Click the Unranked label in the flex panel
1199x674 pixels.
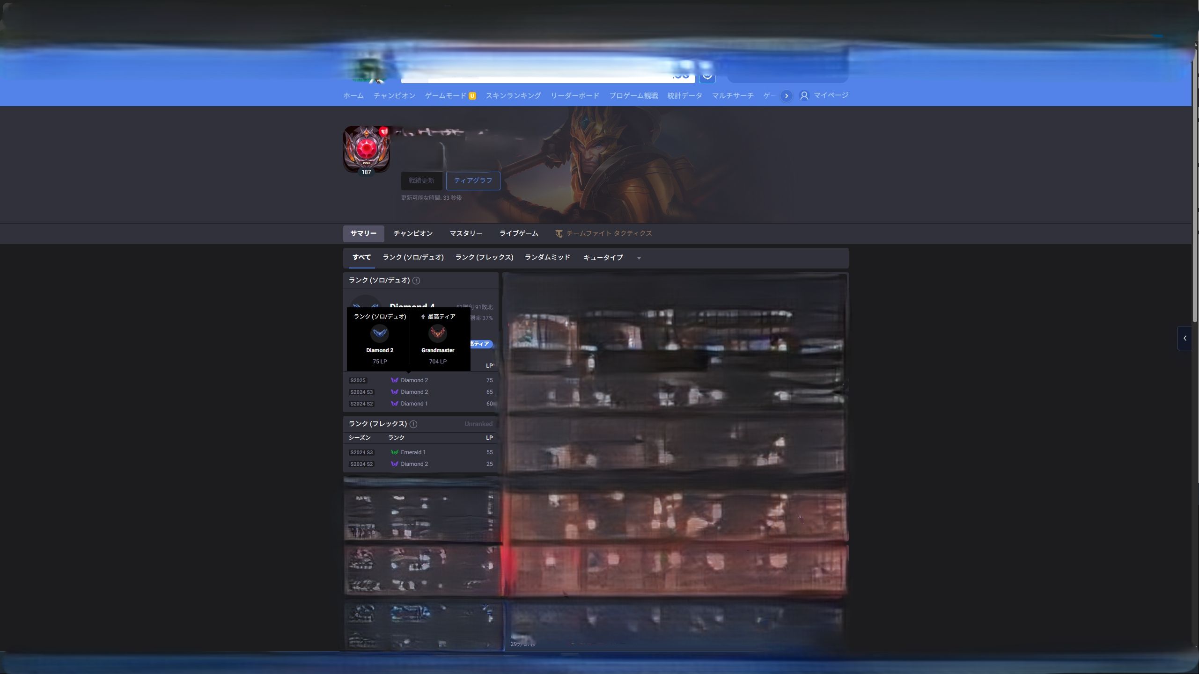(x=478, y=424)
